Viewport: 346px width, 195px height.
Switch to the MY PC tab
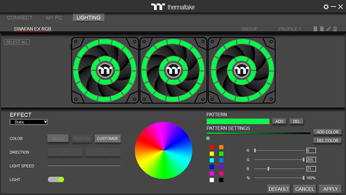[53, 18]
